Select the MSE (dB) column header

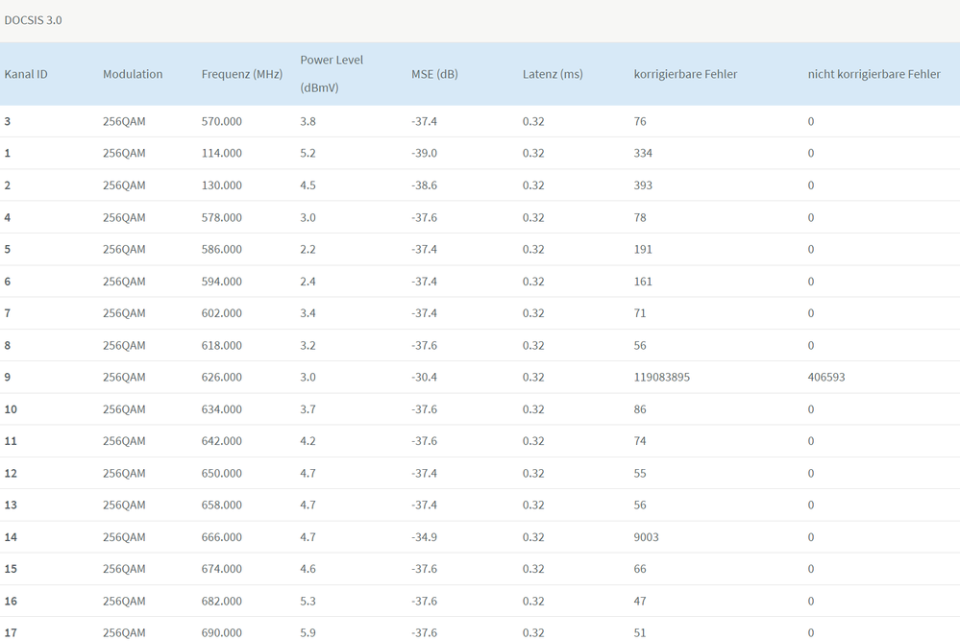point(434,74)
